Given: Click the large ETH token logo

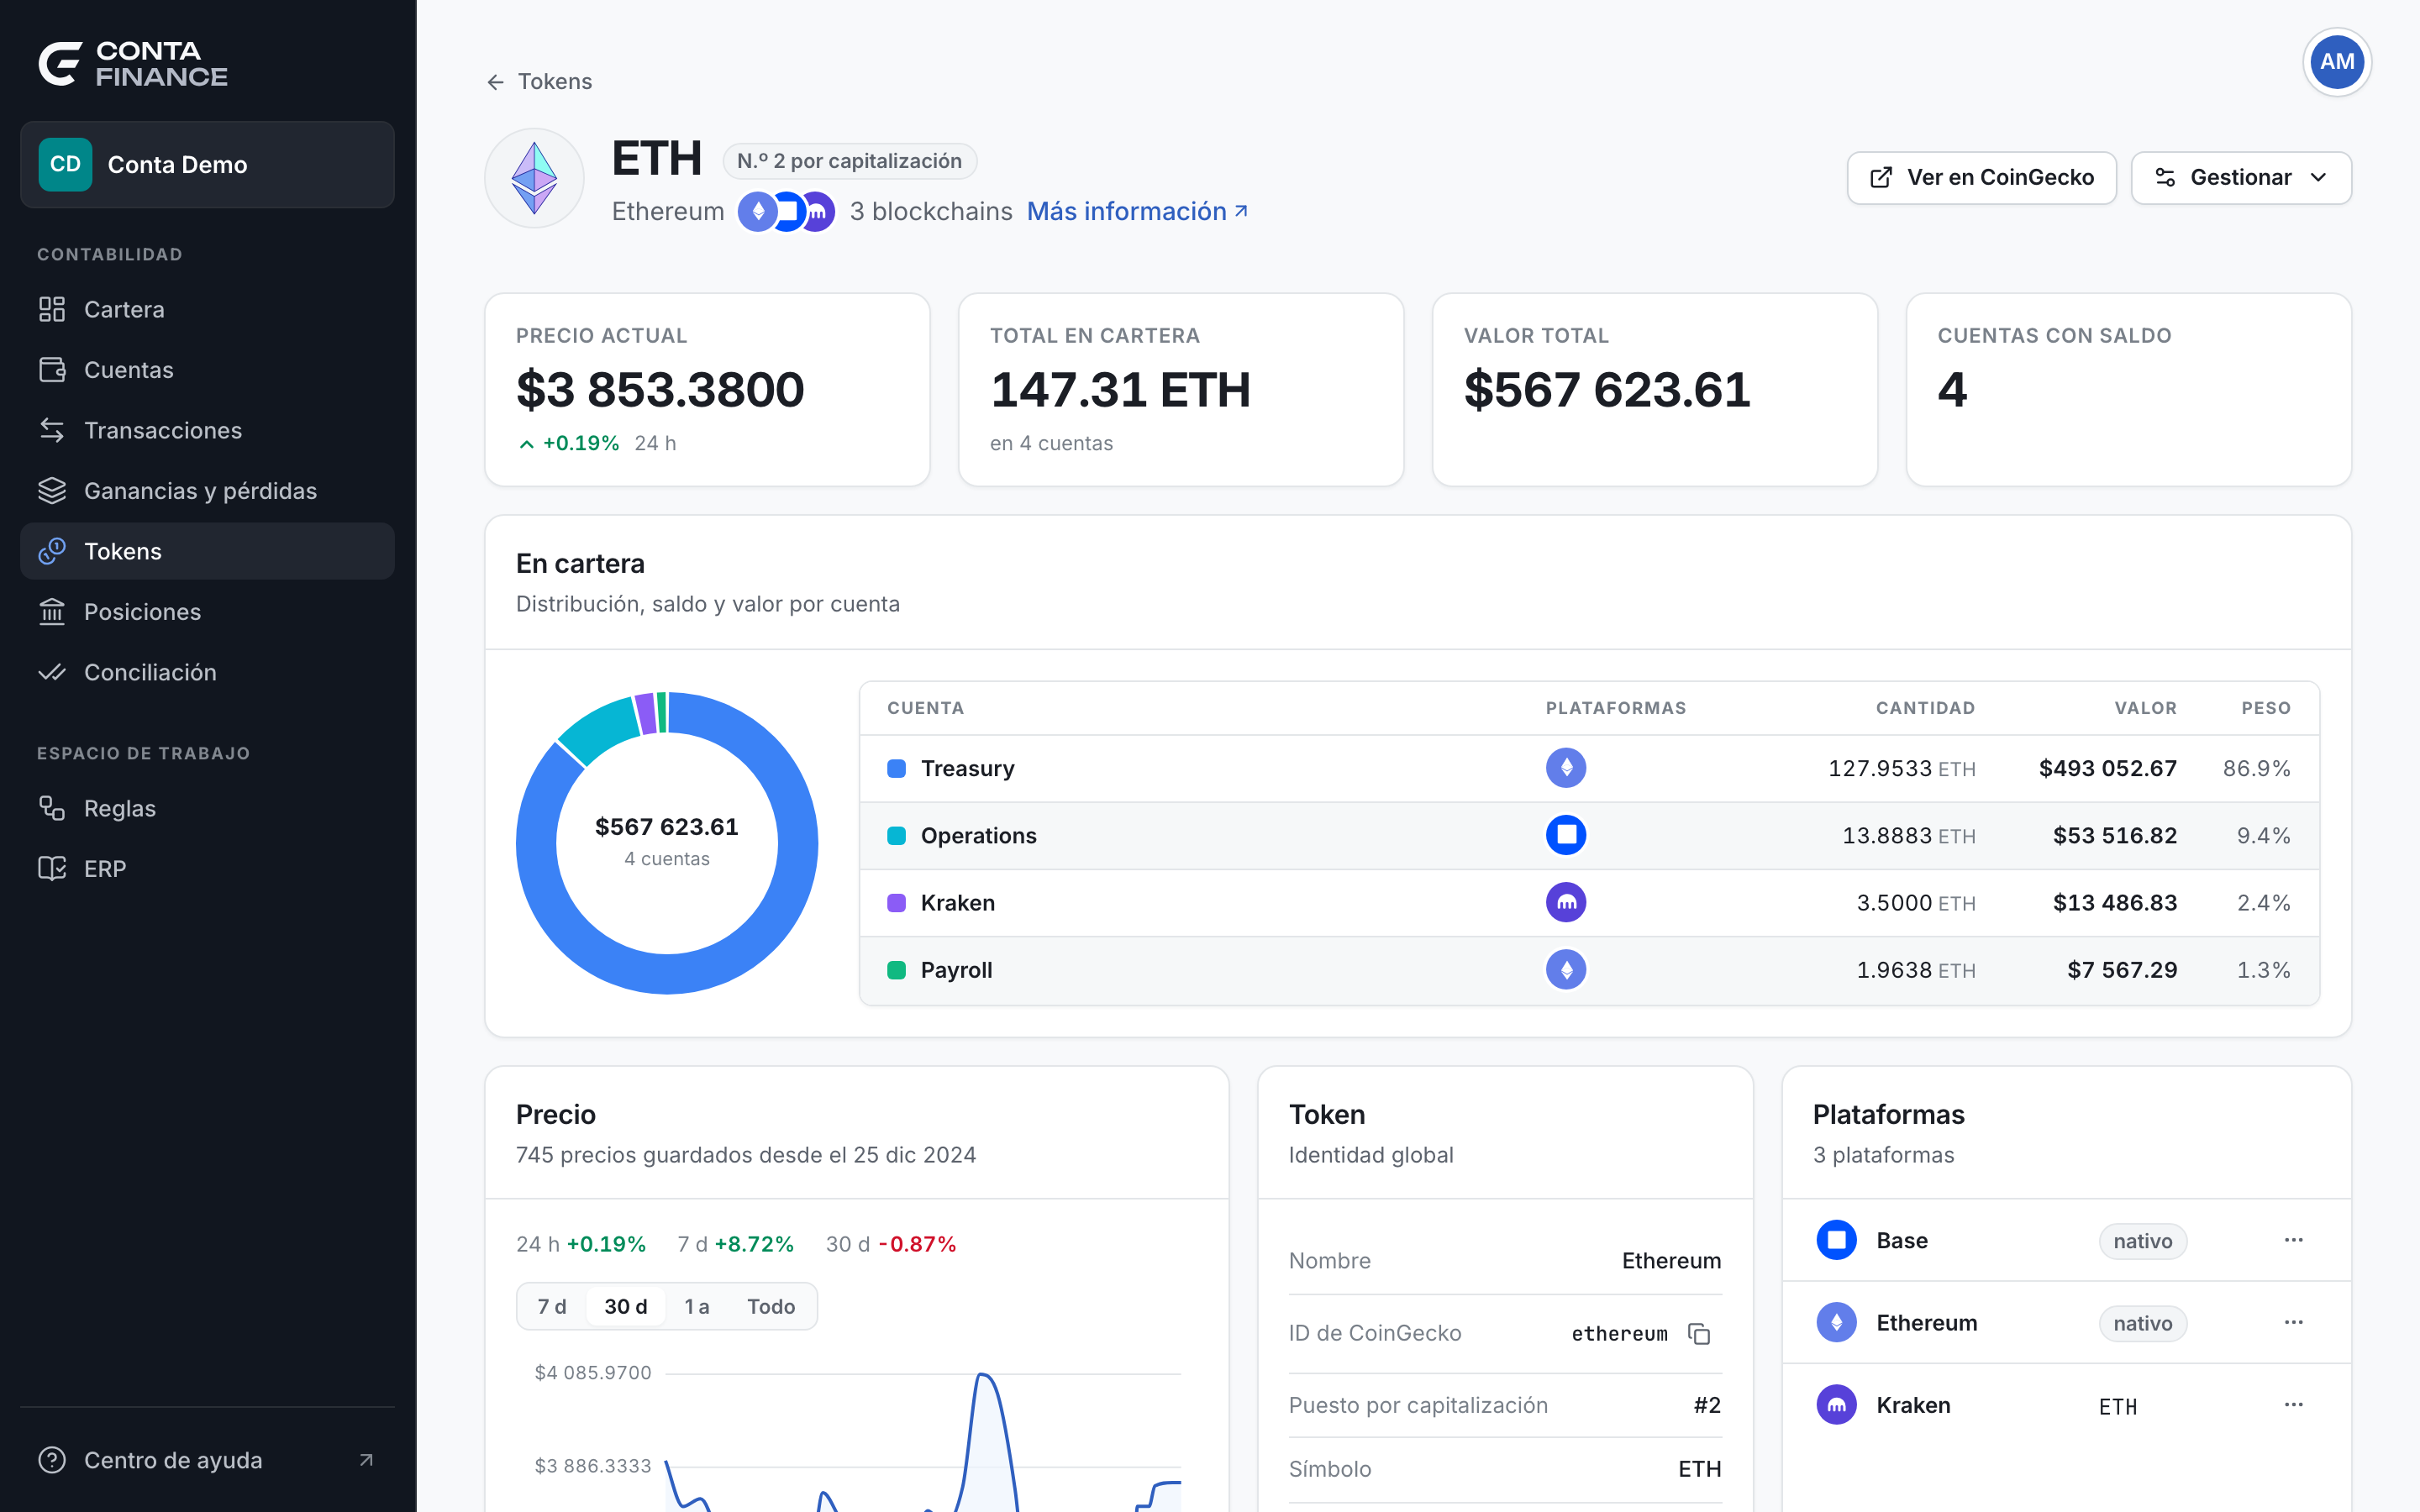Looking at the screenshot, I should (534, 178).
